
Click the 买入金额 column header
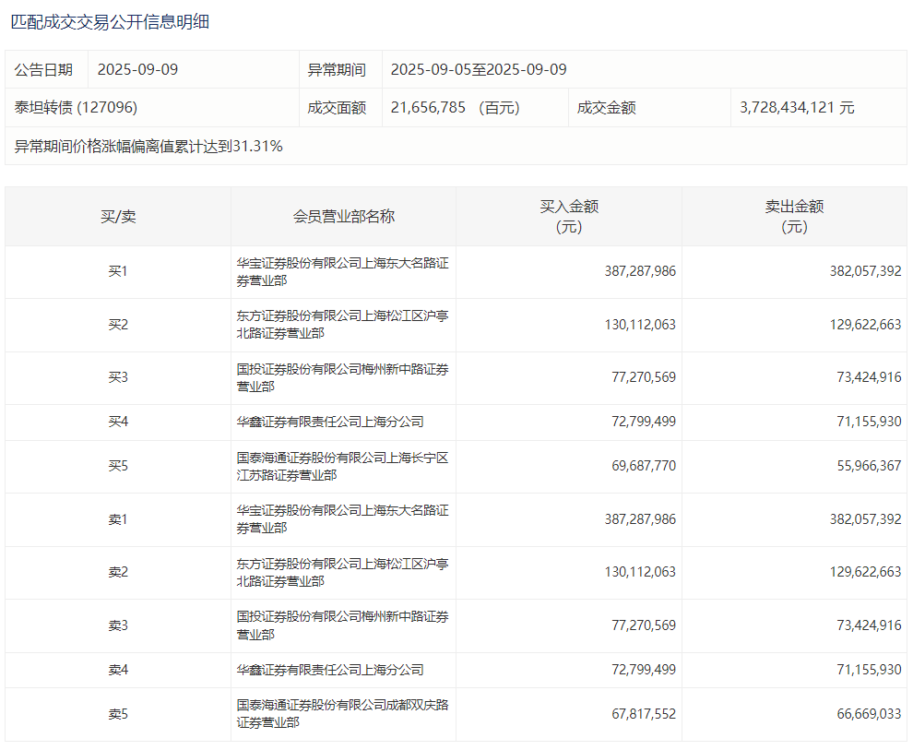tap(569, 217)
